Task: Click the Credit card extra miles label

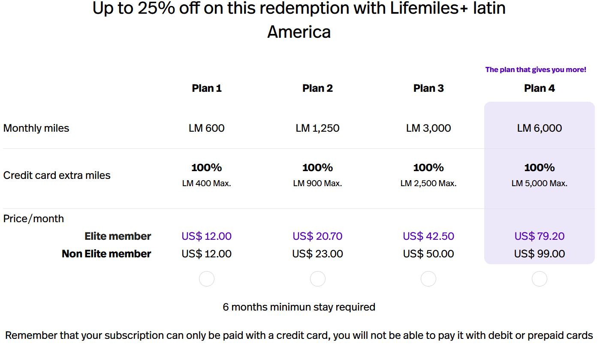Action: [x=57, y=175]
